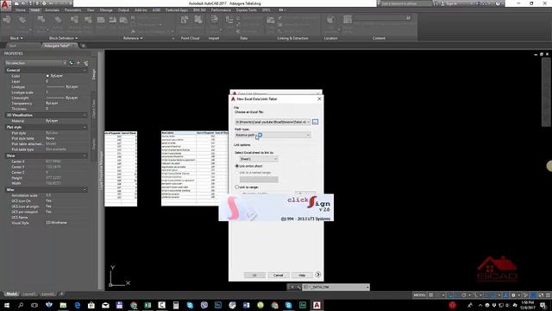
Task: Toggle the PICKADD icon in Properties
Action: click(72, 63)
